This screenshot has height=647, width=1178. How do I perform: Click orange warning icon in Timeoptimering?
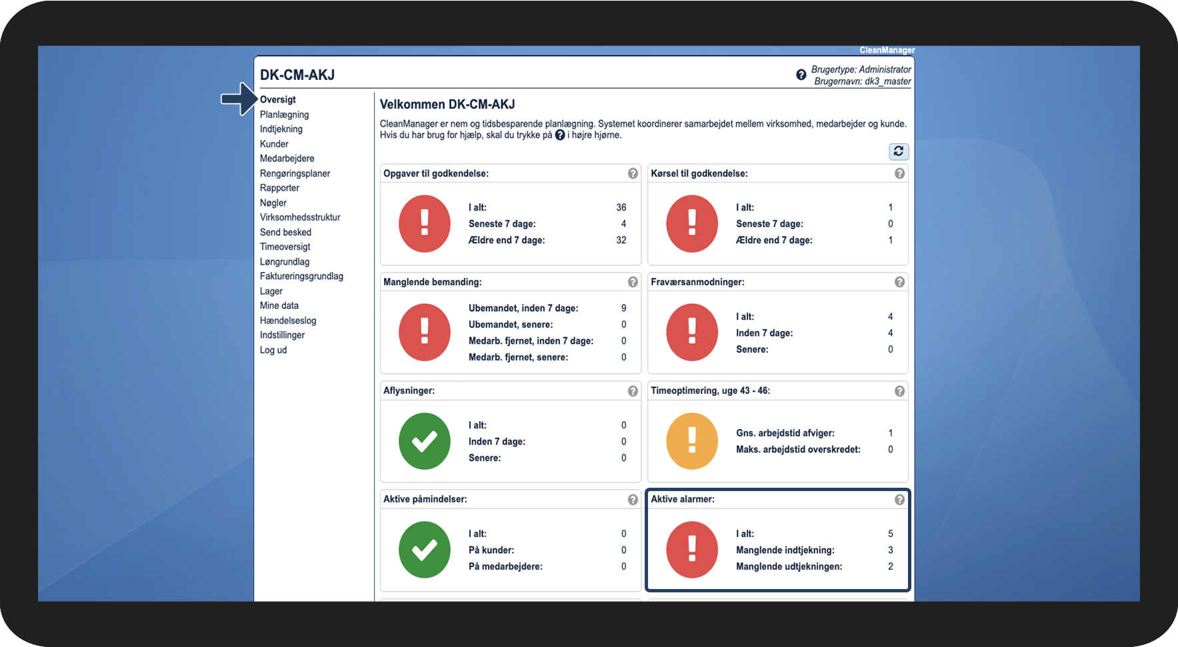click(x=692, y=441)
